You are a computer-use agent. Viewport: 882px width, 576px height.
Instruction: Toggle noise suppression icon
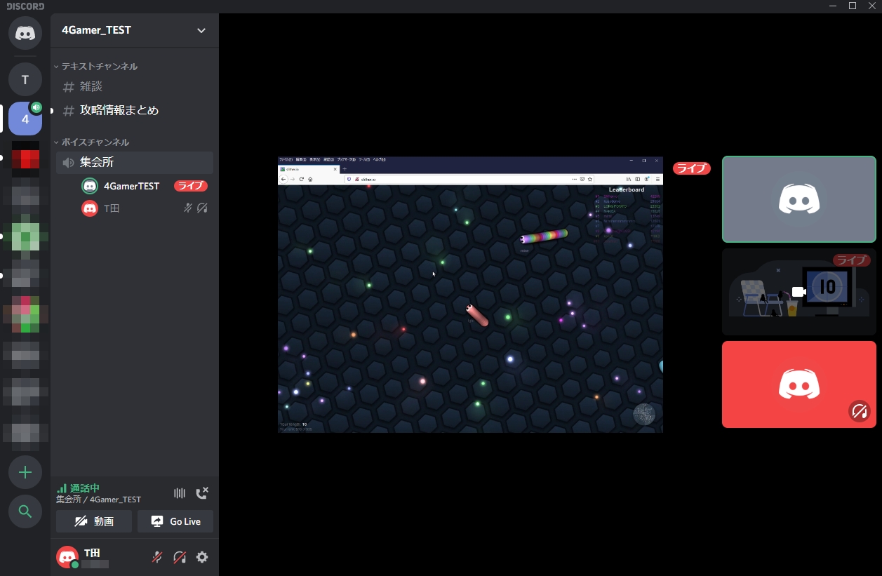tap(180, 493)
